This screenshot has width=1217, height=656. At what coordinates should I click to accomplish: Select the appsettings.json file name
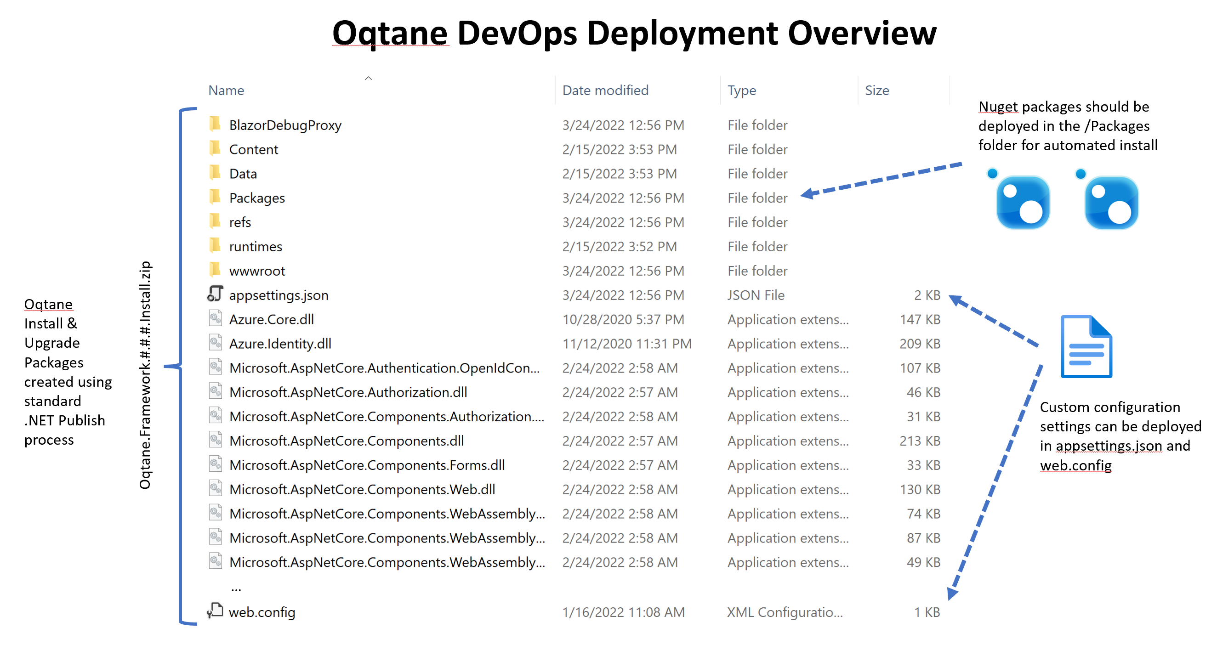pyautogui.click(x=279, y=296)
